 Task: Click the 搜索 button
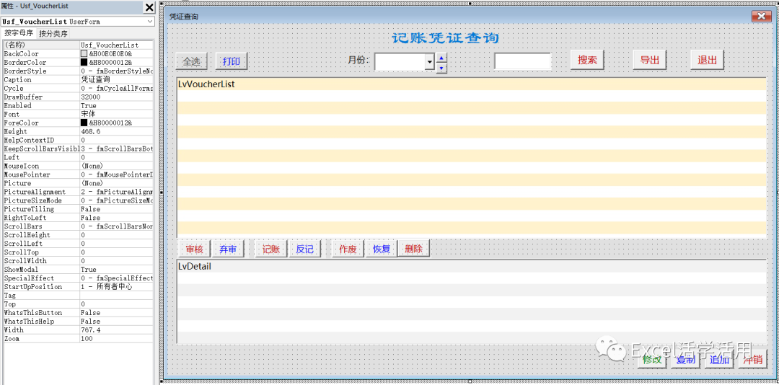tap(586, 60)
